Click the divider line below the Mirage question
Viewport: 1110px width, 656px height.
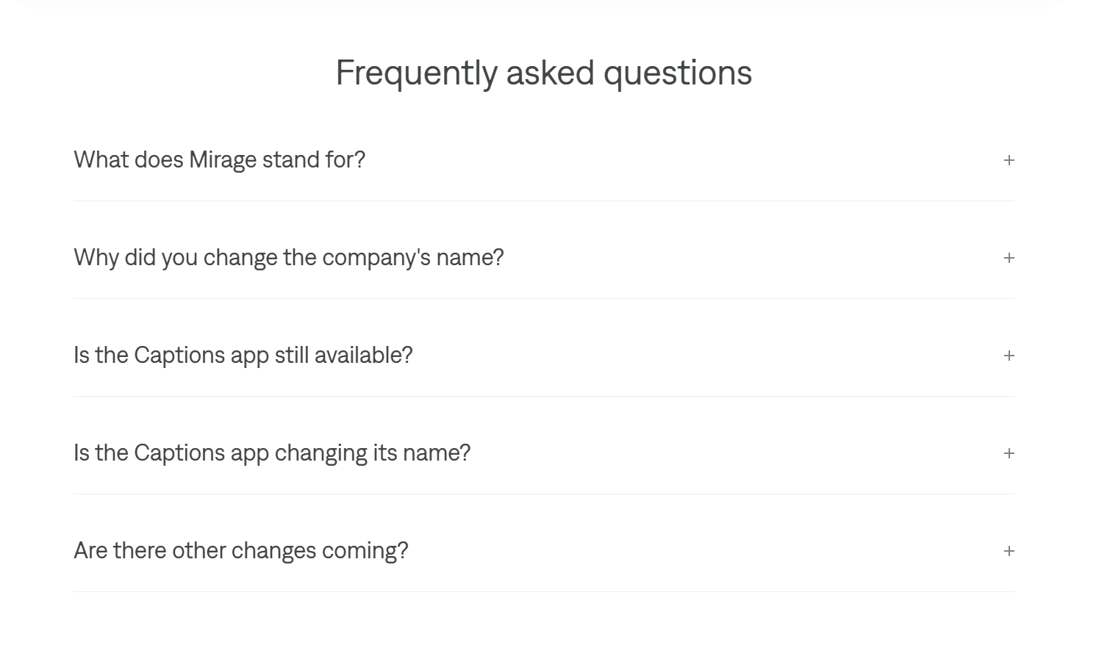click(543, 201)
